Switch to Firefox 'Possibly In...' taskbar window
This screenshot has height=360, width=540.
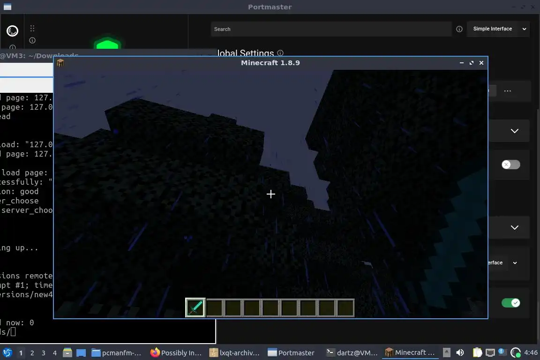pyautogui.click(x=176, y=353)
